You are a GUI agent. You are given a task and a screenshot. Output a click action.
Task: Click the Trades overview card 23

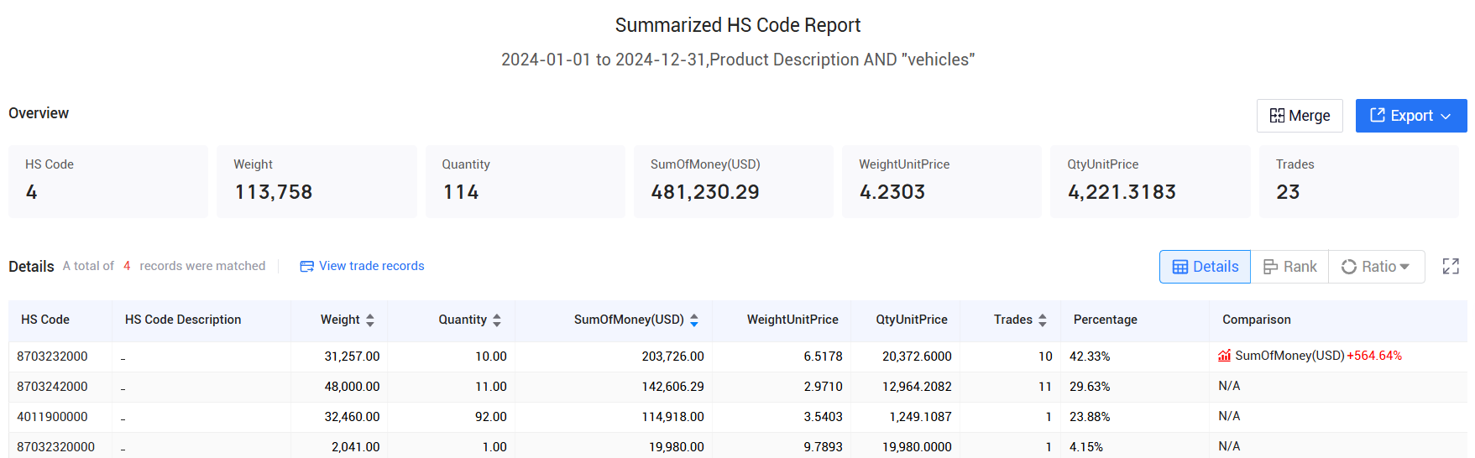[1359, 181]
